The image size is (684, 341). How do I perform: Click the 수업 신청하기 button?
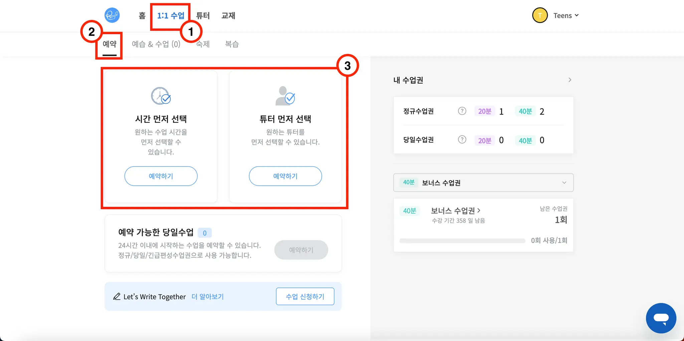pos(305,297)
